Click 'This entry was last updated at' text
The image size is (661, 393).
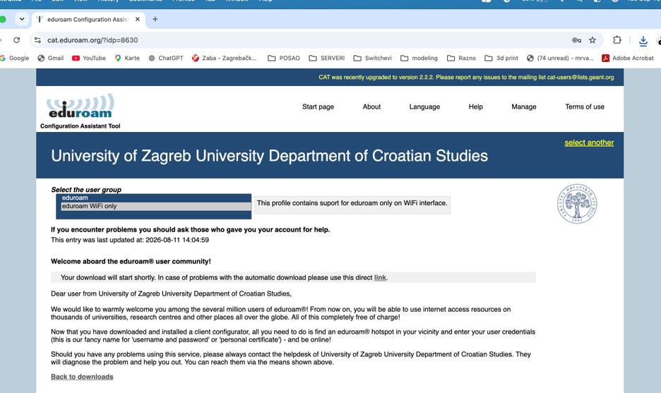[x=130, y=240]
